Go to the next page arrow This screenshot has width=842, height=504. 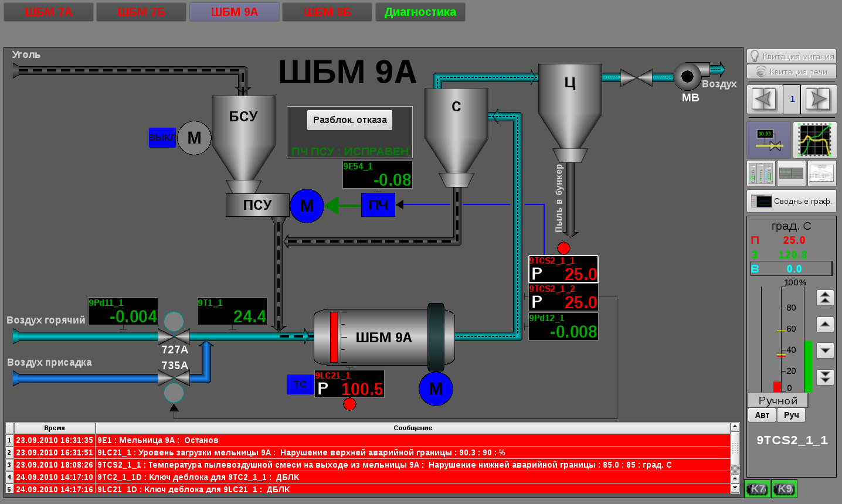coord(818,99)
